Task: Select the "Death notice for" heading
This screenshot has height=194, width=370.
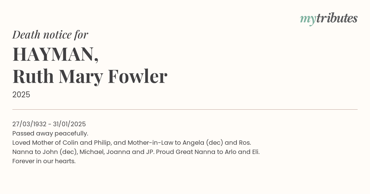Action: tap(50, 34)
